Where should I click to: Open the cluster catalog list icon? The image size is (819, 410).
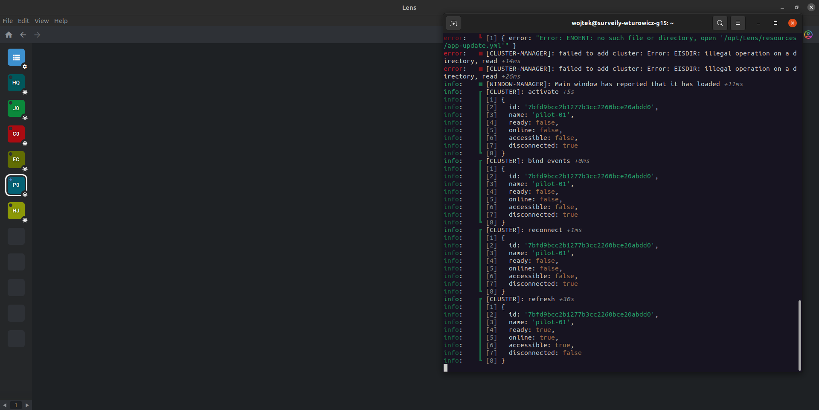pos(16,57)
